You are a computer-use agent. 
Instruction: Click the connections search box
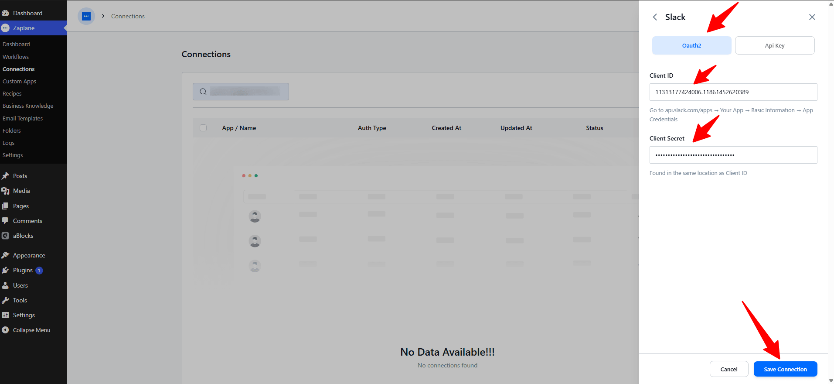point(241,92)
